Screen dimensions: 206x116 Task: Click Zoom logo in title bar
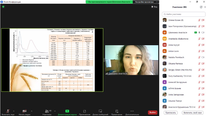(2, 2)
